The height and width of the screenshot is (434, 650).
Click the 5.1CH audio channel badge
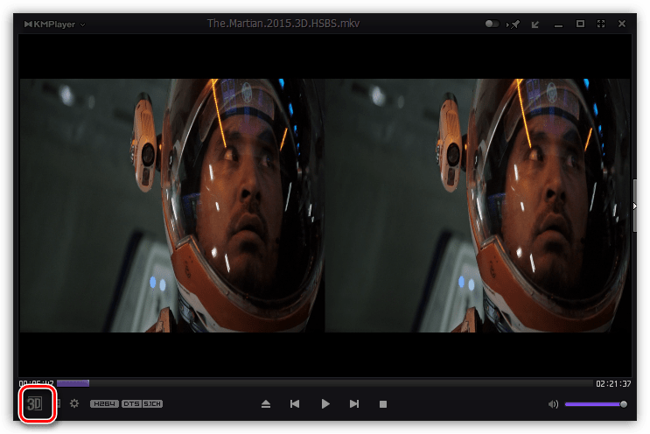pyautogui.click(x=152, y=403)
